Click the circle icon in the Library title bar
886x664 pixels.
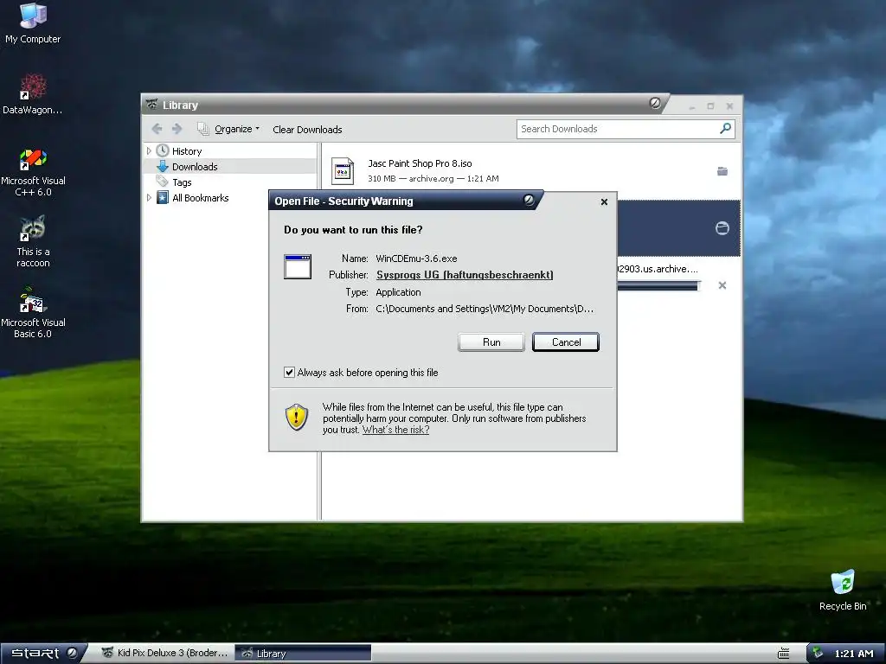(655, 103)
